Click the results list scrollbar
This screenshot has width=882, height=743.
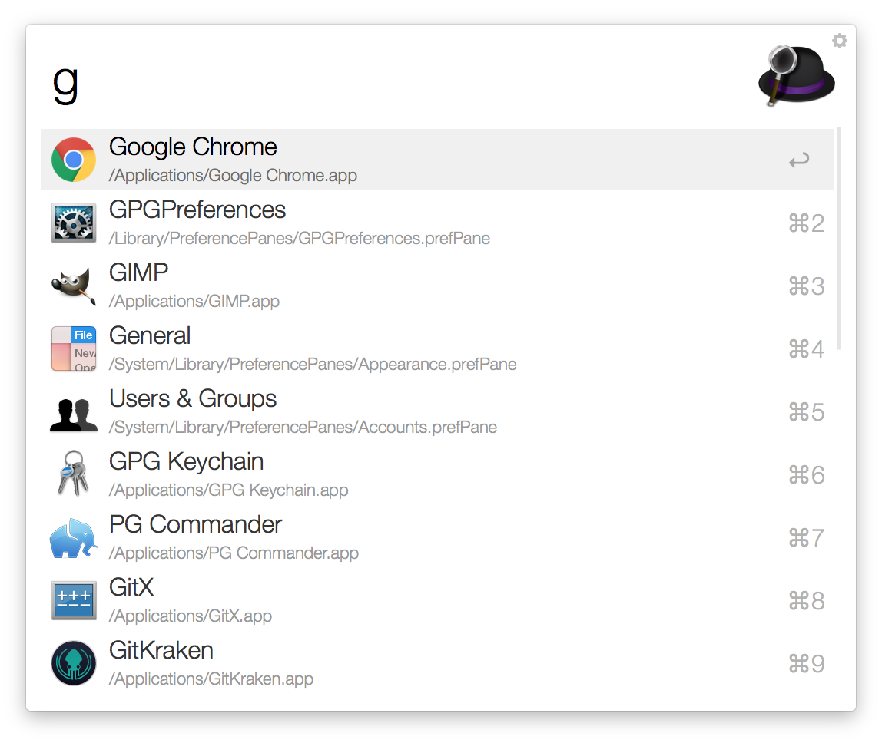[x=839, y=238]
